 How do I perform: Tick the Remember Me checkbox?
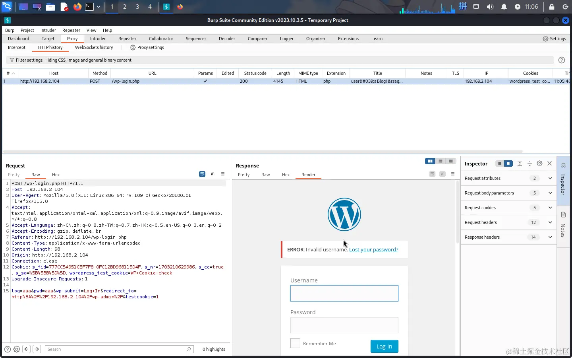click(x=295, y=343)
